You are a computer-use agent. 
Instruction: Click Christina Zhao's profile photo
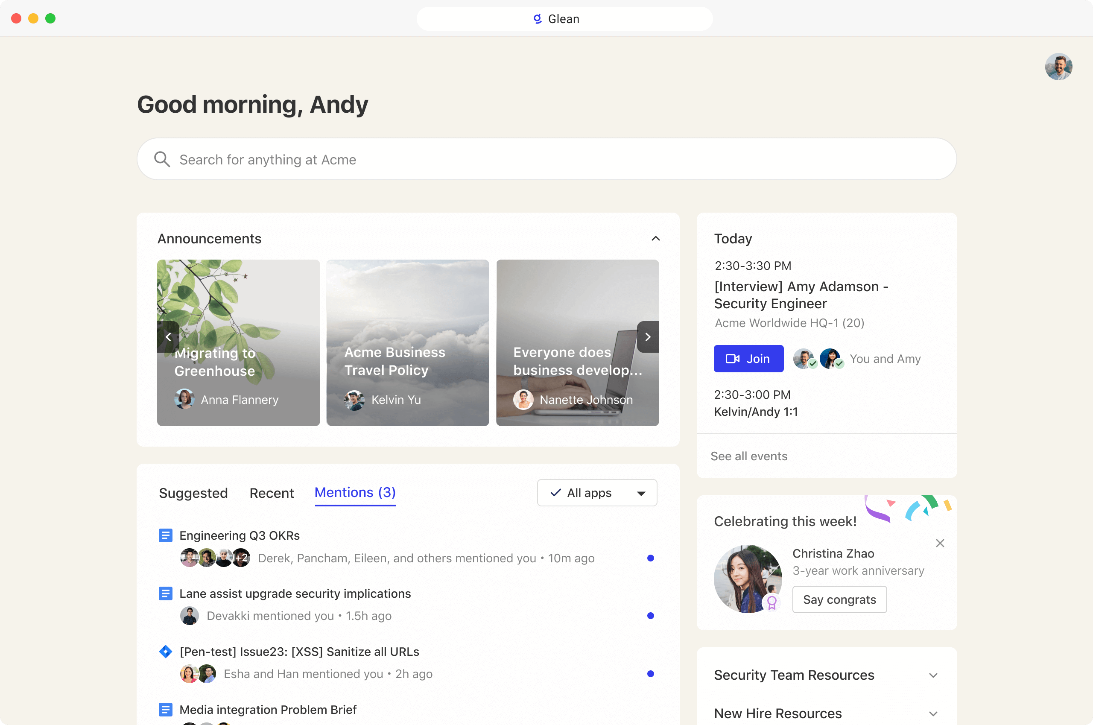click(x=748, y=579)
